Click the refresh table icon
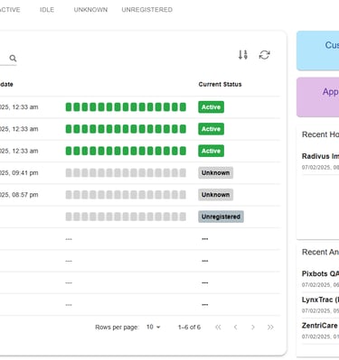This screenshot has height=360, width=339. tap(264, 55)
